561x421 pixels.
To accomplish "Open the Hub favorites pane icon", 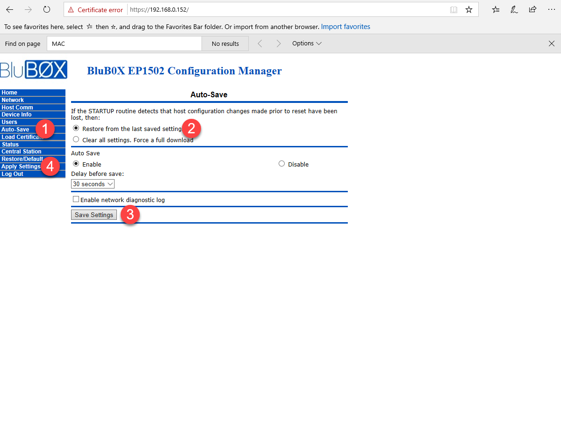I will (496, 9).
